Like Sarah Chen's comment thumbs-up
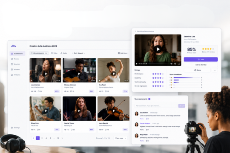 tap(147, 119)
